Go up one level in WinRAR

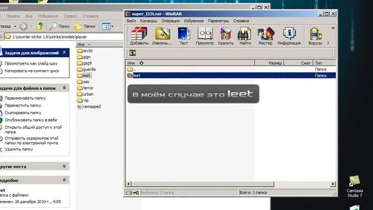[x=132, y=53]
